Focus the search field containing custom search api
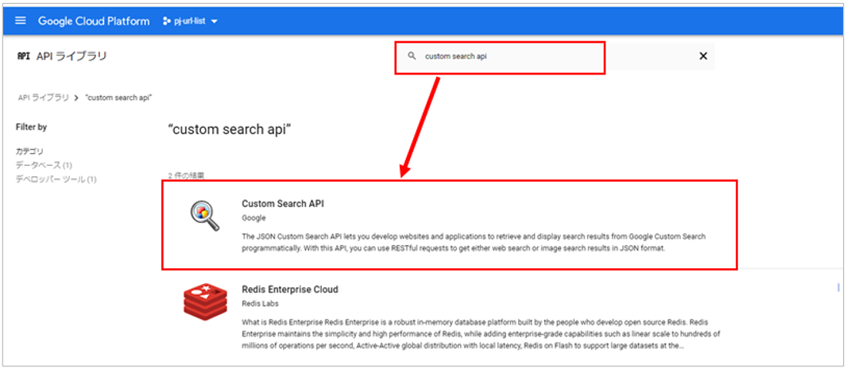The height and width of the screenshot is (368, 847). pos(509,57)
